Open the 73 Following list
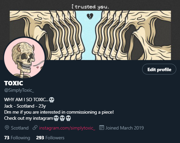 (x=17, y=138)
